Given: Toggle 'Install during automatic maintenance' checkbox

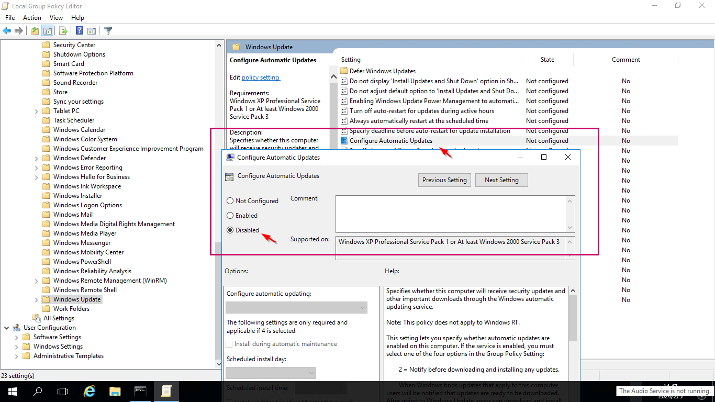Looking at the screenshot, I should tap(229, 344).
